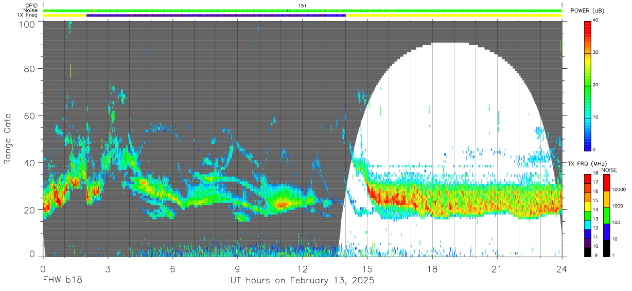
Task: Click the NOISE legend title
Action: [609, 169]
